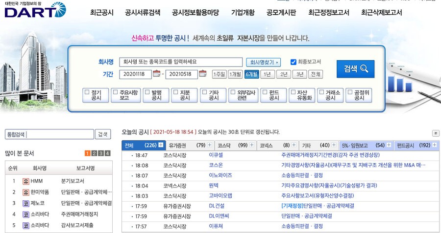This screenshot has width=441, height=233.
Task: Expand the 코넥스 tab plus icon
Action: coord(294,145)
